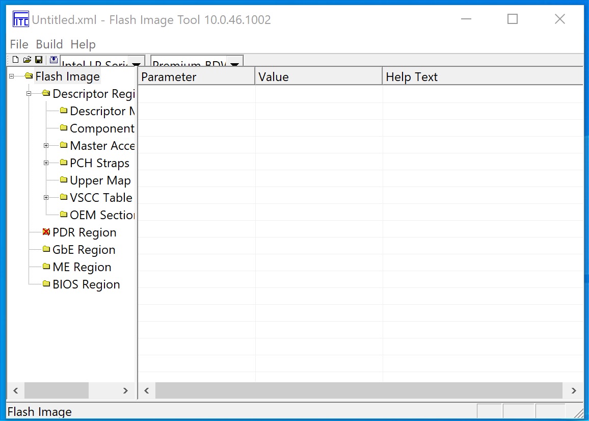Collapse the Descriptor Region tree node
The width and height of the screenshot is (589, 421).
pyautogui.click(x=29, y=94)
